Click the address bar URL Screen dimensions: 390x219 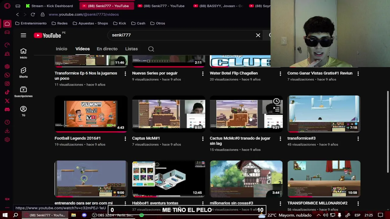pos(83,14)
